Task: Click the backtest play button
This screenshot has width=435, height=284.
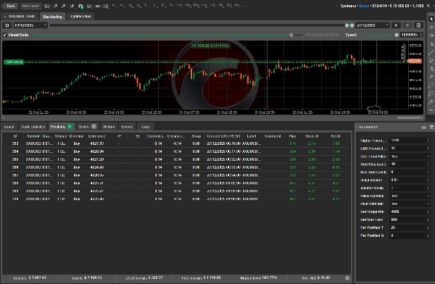Action: [396, 25]
